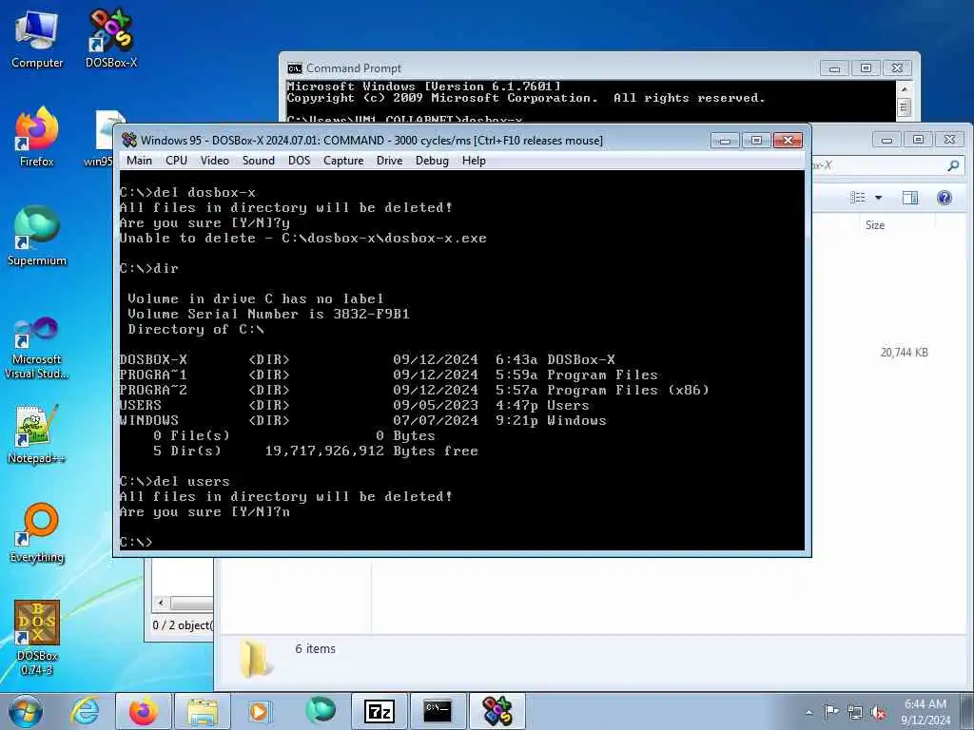Open the Sound menu in DOSBox-X
This screenshot has width=974, height=730.
click(x=259, y=161)
